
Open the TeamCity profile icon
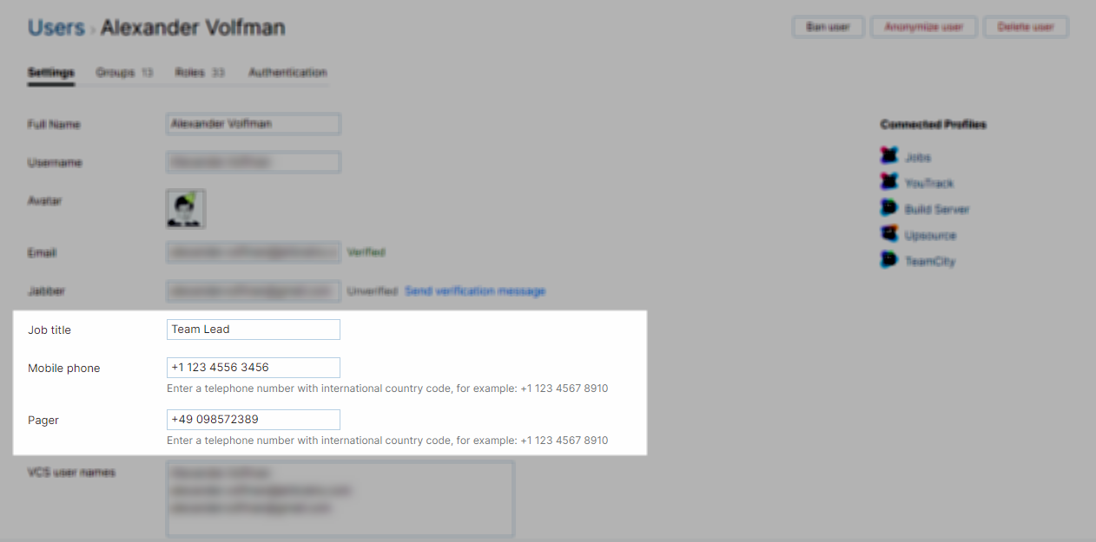coord(888,261)
